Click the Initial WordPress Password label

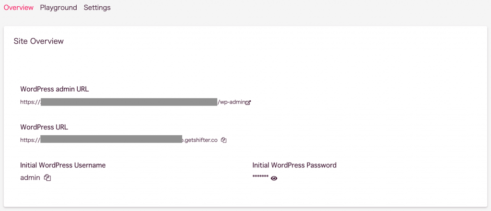click(294, 165)
